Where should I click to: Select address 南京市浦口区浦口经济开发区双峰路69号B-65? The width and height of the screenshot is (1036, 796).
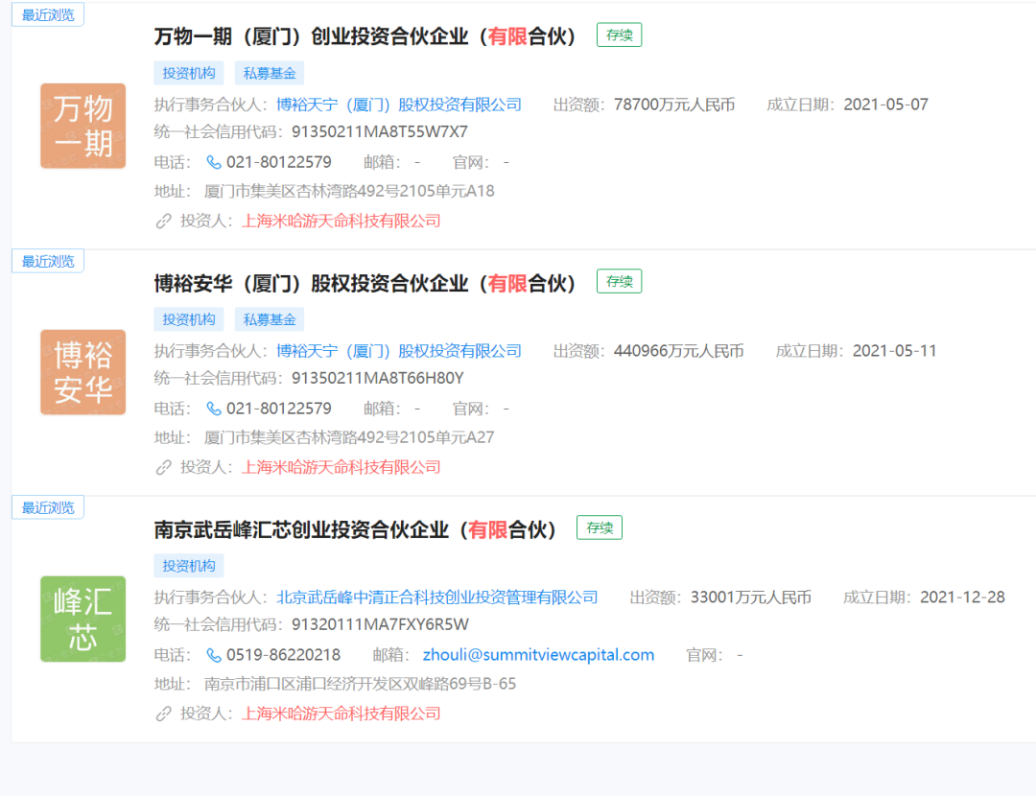point(360,684)
